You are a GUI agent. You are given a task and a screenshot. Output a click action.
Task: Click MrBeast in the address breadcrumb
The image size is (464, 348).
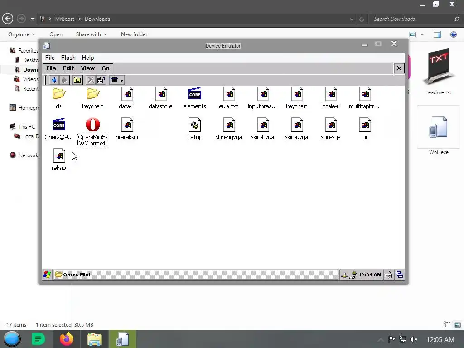tap(65, 19)
